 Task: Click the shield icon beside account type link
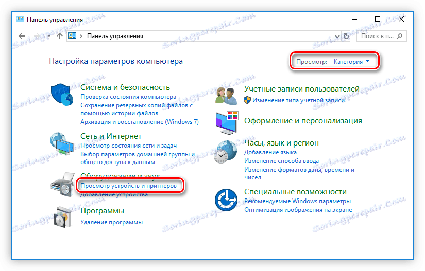(247, 100)
